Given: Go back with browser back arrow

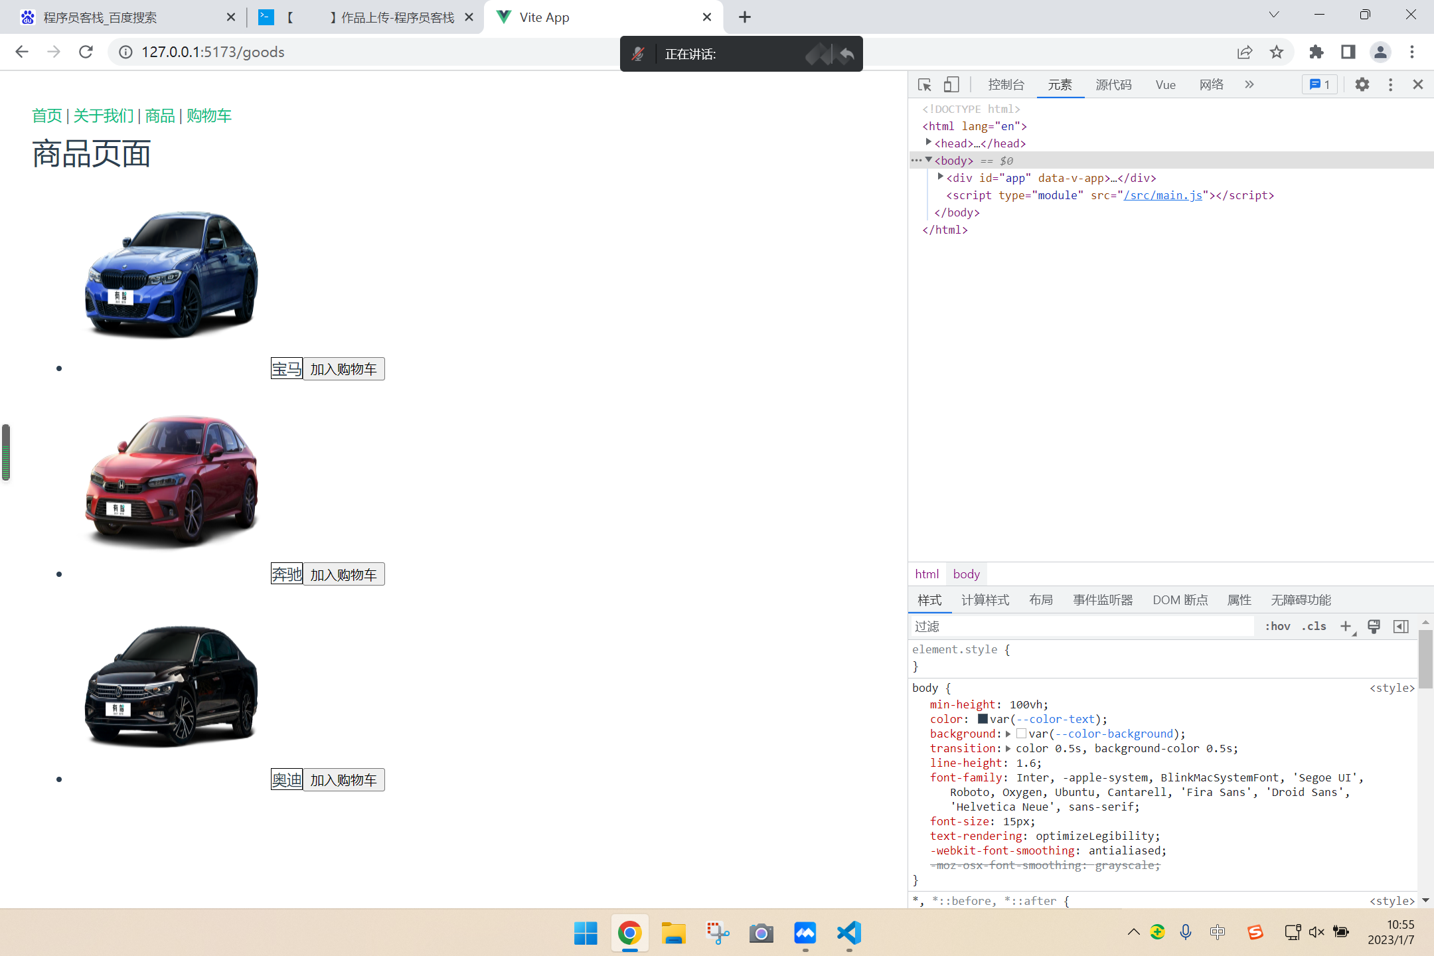Looking at the screenshot, I should pyautogui.click(x=22, y=52).
